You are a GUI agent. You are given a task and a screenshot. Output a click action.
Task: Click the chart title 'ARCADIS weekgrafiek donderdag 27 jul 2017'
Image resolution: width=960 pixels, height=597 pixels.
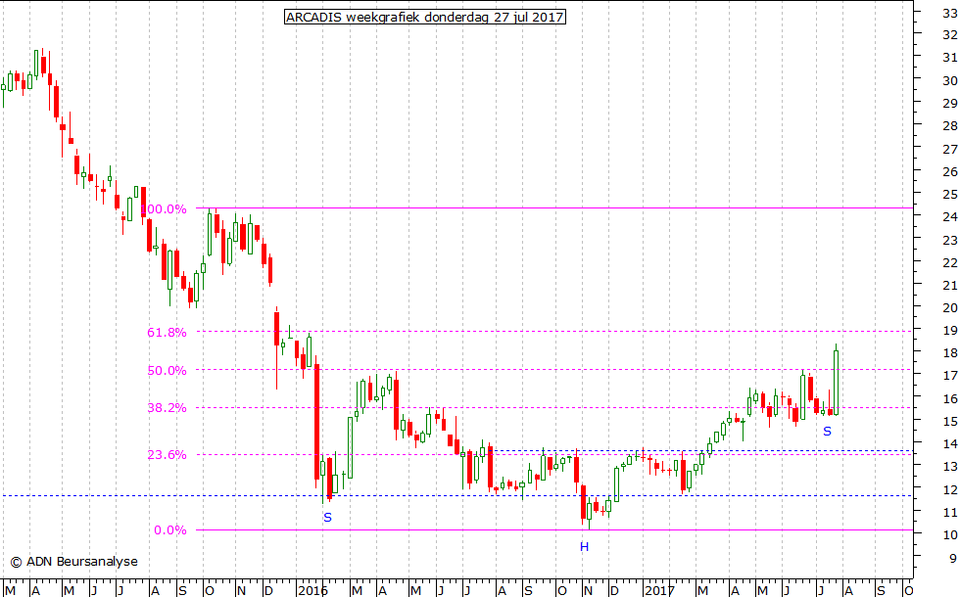point(425,18)
